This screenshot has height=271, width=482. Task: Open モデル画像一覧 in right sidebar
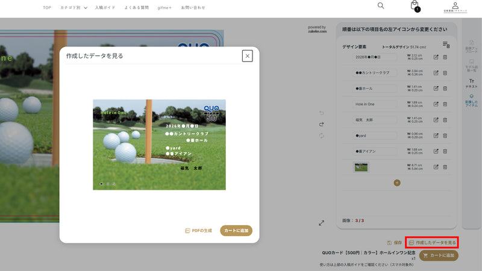pyautogui.click(x=471, y=66)
